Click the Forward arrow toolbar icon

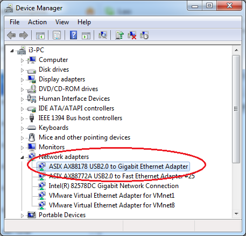[x=24, y=35]
